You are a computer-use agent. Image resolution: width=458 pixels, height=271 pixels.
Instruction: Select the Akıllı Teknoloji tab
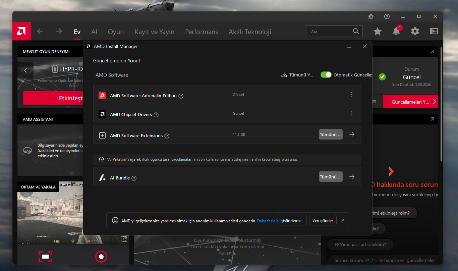(x=250, y=32)
